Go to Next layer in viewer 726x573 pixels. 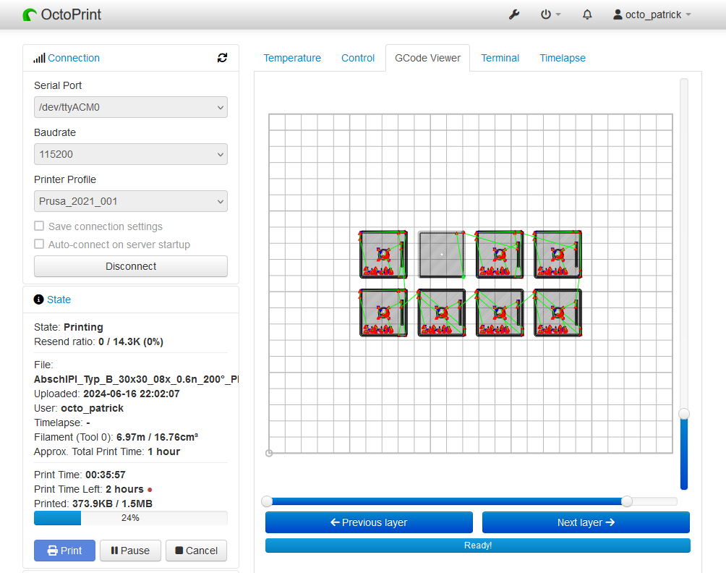pyautogui.click(x=586, y=522)
